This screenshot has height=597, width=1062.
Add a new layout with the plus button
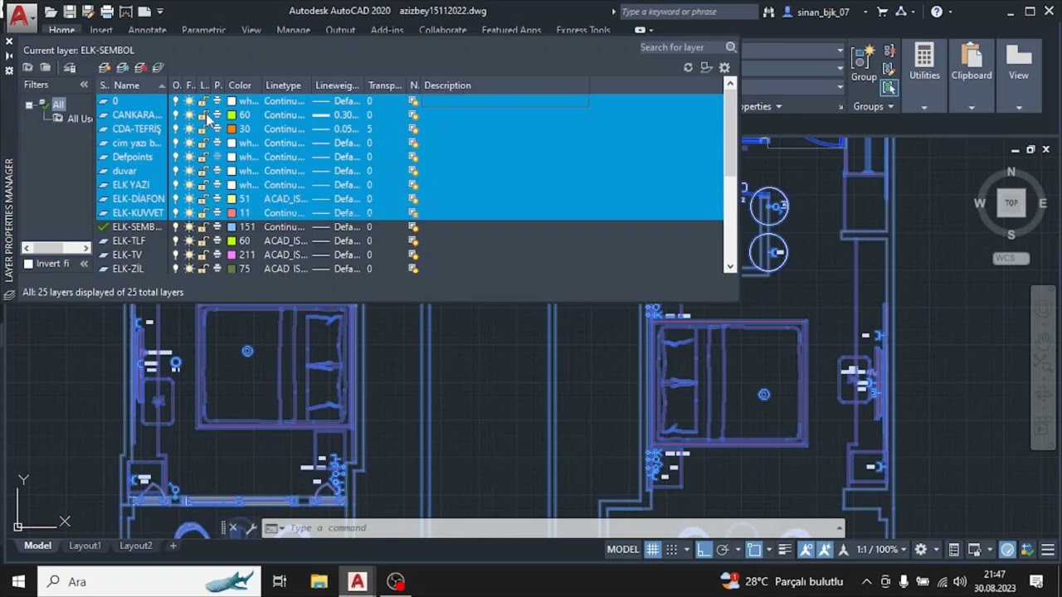173,546
